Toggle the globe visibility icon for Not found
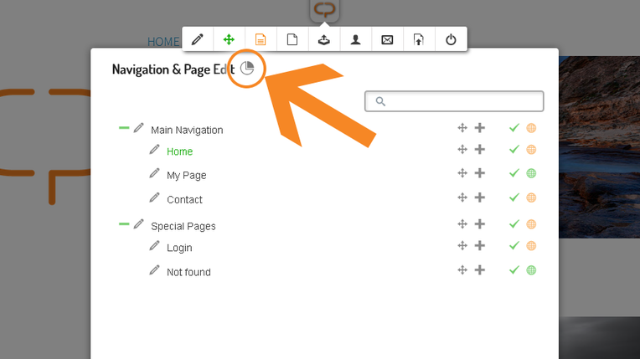 [x=531, y=270]
